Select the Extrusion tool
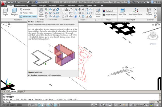The image size is (162, 107). [x=14, y=12]
